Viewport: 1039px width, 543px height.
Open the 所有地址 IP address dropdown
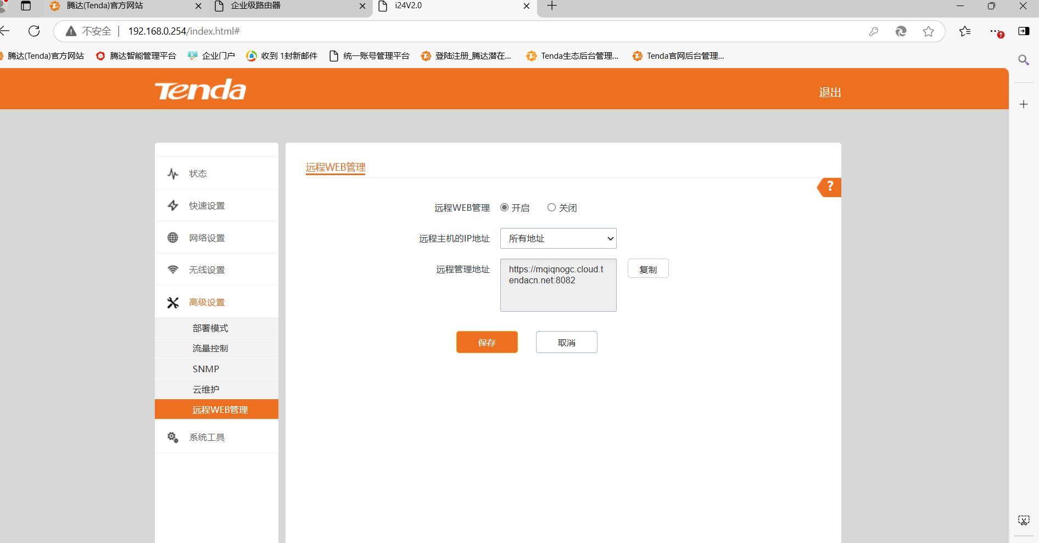tap(558, 238)
